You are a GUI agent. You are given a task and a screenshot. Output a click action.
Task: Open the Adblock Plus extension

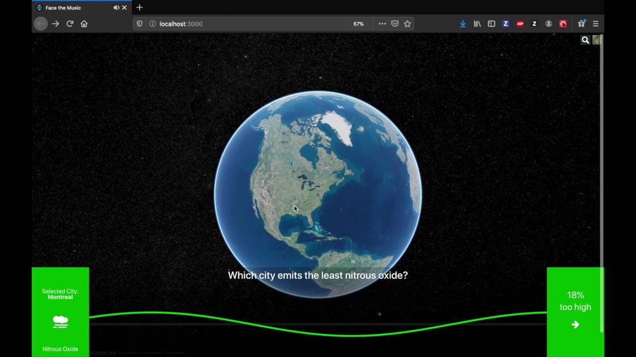coord(520,24)
